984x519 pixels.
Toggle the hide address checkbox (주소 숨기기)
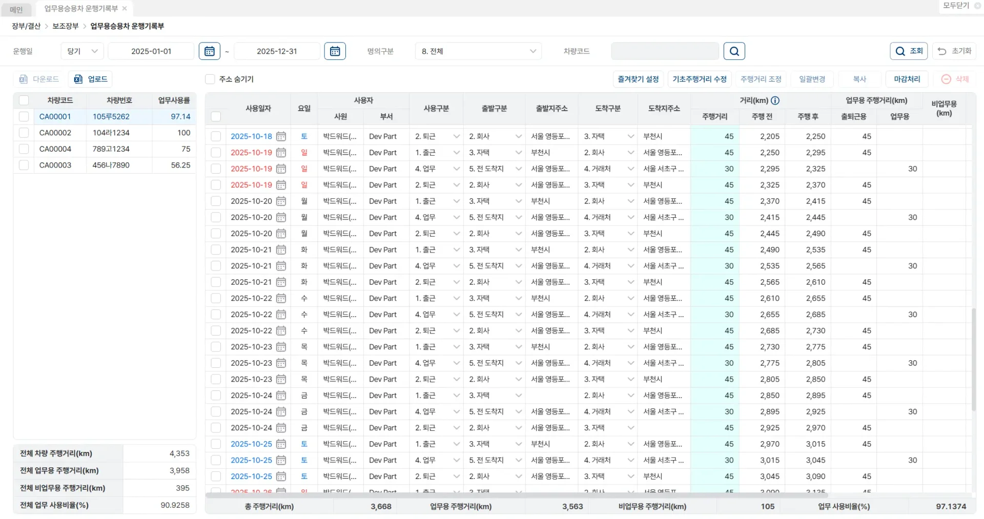pyautogui.click(x=210, y=79)
